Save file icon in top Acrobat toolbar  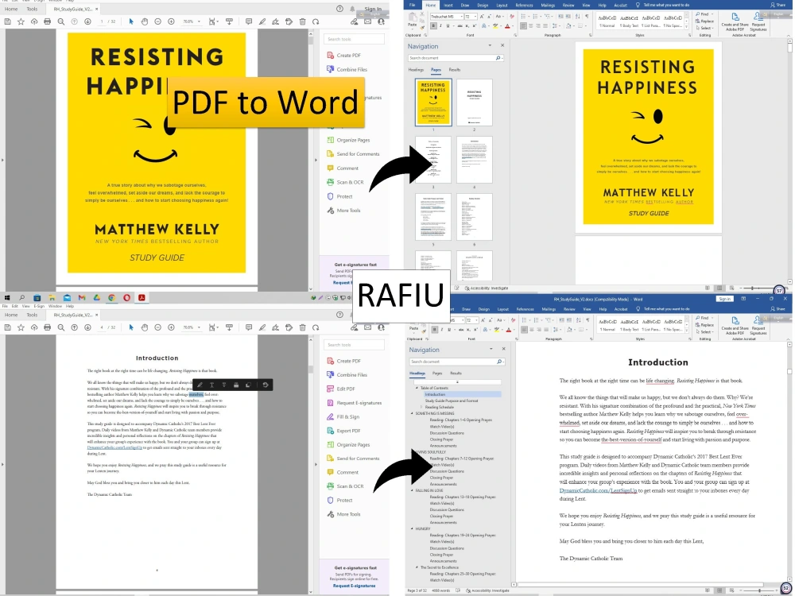(8, 21)
